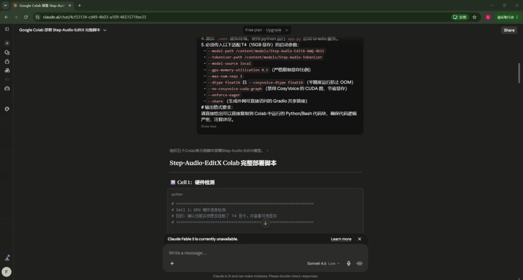Image resolution: width=523 pixels, height=280 pixels.
Task: Open the browser profile avatar
Action: click(x=488, y=17)
